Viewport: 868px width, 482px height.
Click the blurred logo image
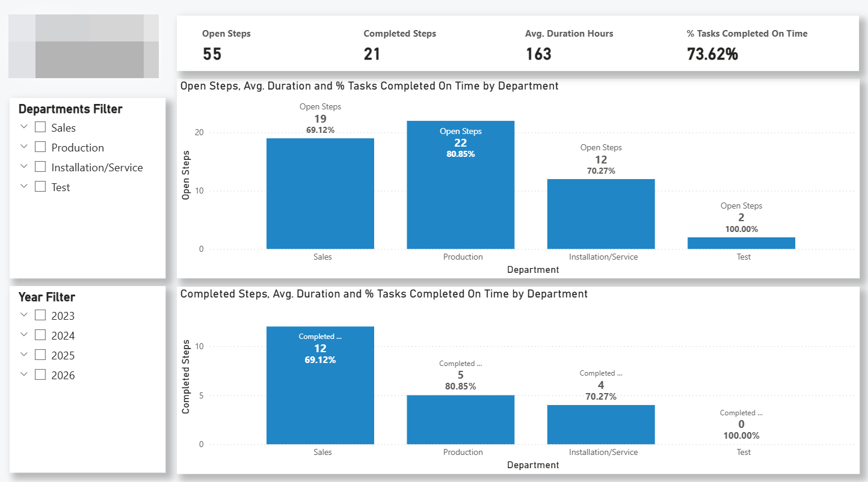pyautogui.click(x=84, y=46)
